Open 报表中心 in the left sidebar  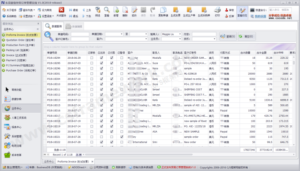tap(16, 127)
